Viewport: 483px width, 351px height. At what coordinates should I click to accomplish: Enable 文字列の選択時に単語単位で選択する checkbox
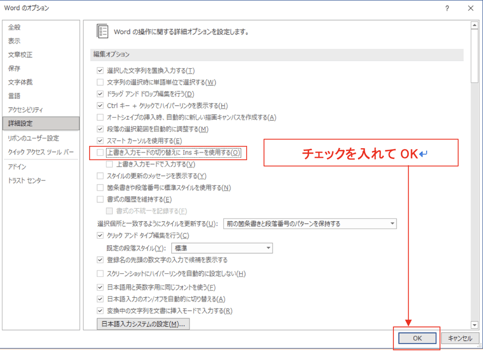click(100, 82)
